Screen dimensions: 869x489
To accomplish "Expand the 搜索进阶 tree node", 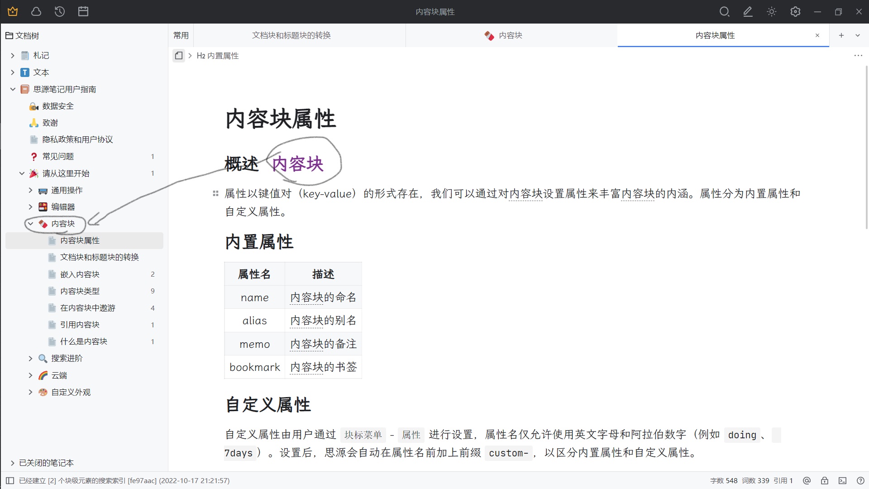I will (x=31, y=359).
